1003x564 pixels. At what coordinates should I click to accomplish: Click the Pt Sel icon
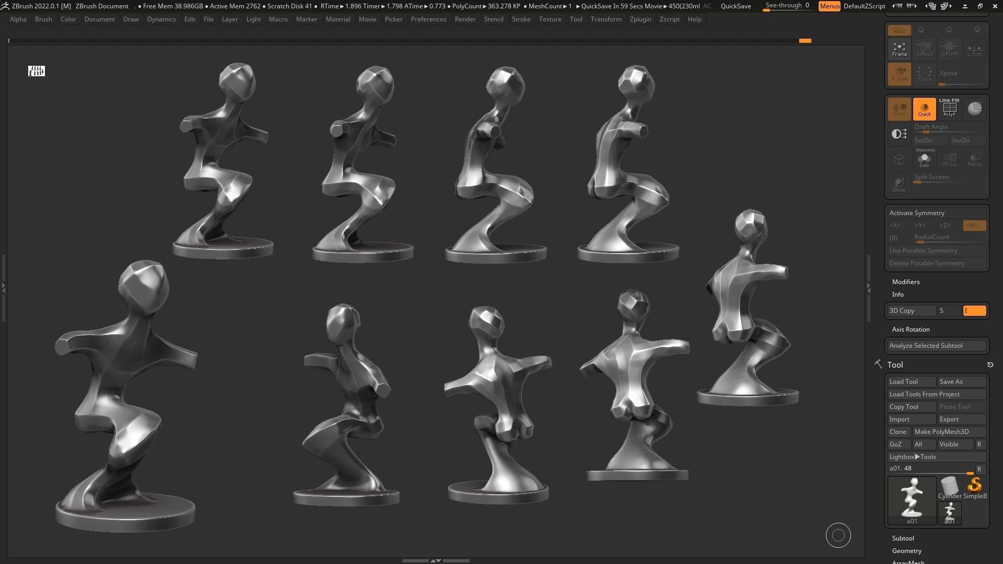tap(949, 159)
